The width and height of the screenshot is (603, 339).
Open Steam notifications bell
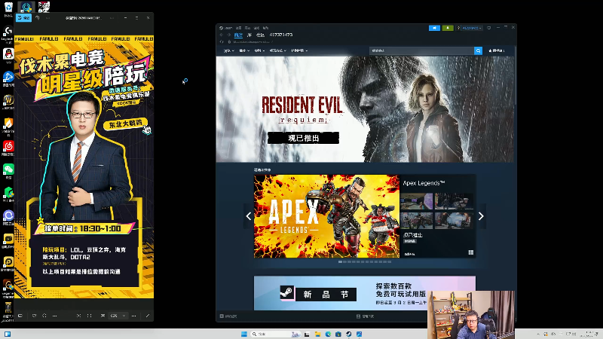tap(448, 28)
